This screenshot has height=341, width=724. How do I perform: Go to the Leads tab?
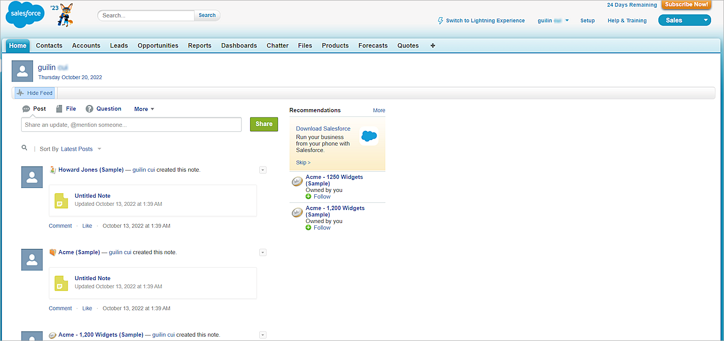119,46
